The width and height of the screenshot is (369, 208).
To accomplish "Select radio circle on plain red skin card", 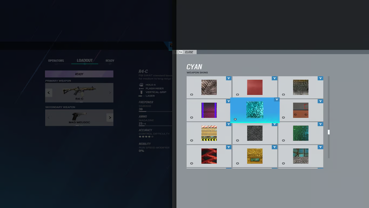I will (237, 95).
